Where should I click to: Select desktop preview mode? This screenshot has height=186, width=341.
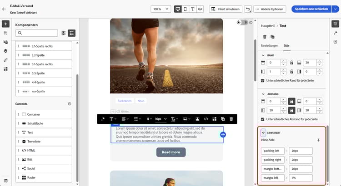pos(178,9)
